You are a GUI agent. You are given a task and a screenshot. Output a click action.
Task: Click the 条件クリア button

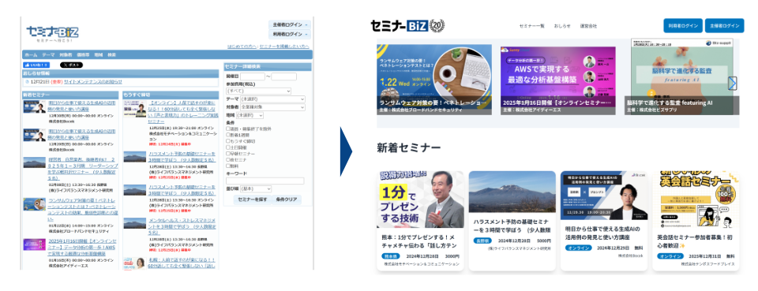tap(287, 200)
